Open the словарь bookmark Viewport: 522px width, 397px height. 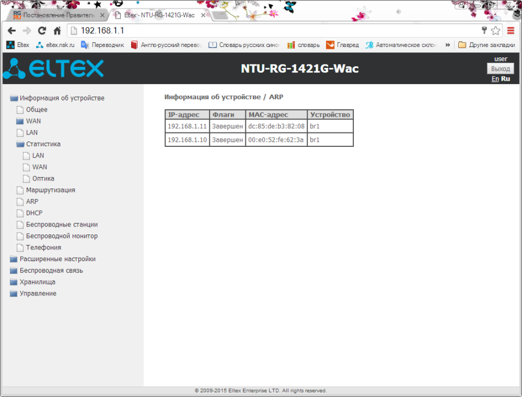(x=303, y=45)
